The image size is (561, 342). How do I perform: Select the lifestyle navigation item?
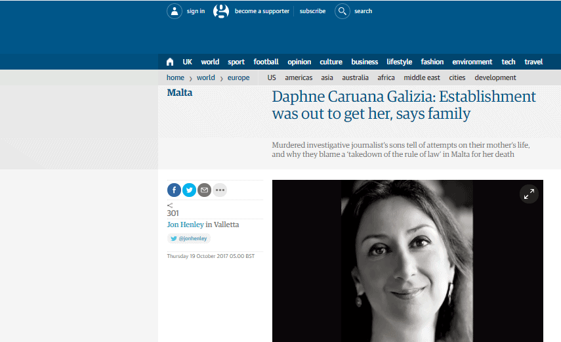(x=399, y=62)
